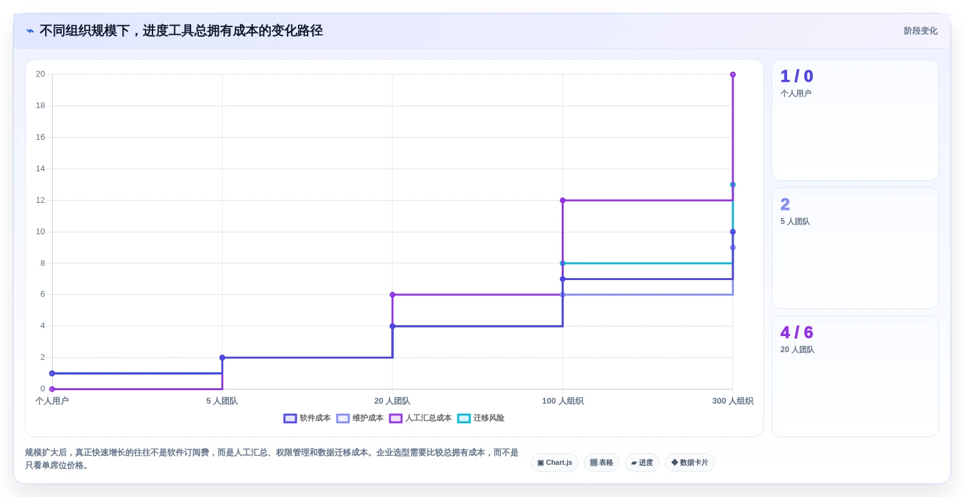
Task: Click the Chart.js tag chip
Action: pyautogui.click(x=555, y=463)
